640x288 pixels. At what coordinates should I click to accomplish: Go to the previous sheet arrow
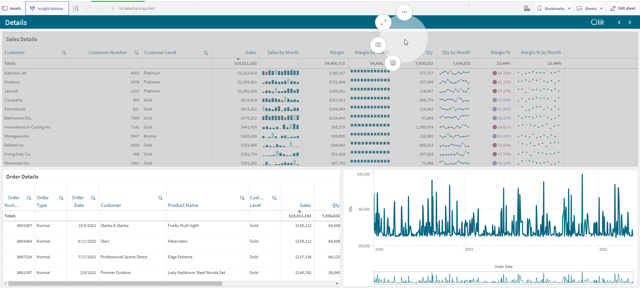point(619,22)
